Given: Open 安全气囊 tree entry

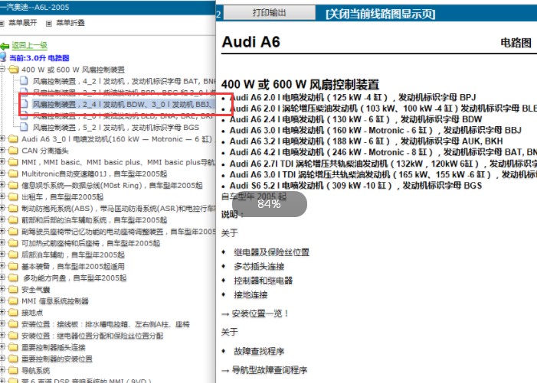Looking at the screenshot, I should click(x=35, y=290).
